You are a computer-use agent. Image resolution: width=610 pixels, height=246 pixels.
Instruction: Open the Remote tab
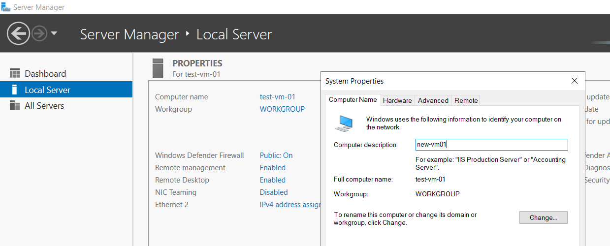pos(466,100)
